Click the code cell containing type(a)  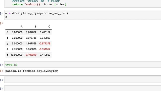(83, 65)
